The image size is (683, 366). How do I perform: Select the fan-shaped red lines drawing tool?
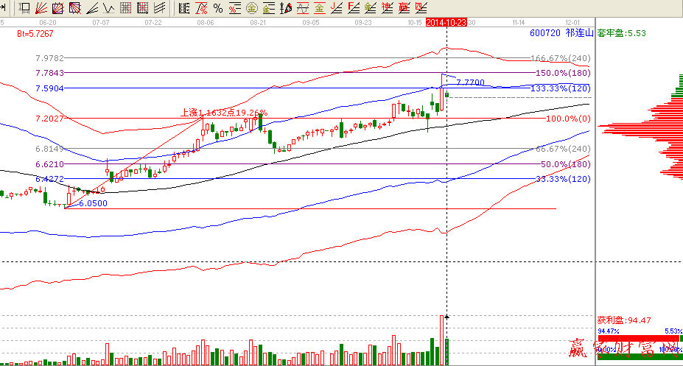pyautogui.click(x=41, y=9)
